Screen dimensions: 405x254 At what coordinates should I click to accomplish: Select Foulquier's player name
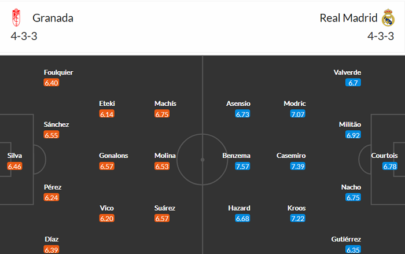tap(58, 72)
